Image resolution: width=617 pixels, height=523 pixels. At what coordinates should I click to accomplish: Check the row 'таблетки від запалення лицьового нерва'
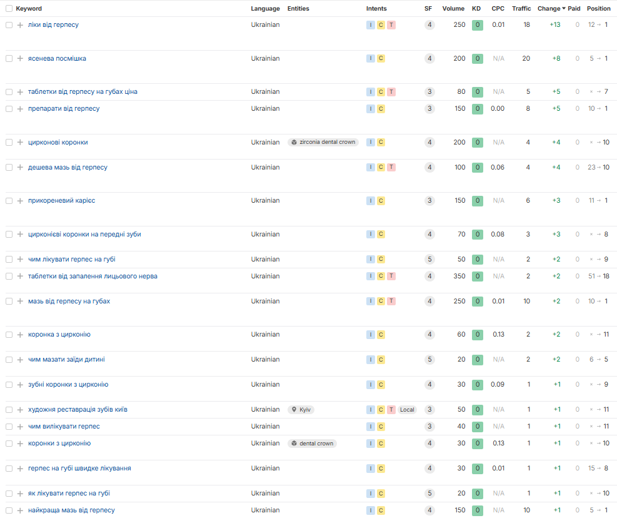[9, 277]
